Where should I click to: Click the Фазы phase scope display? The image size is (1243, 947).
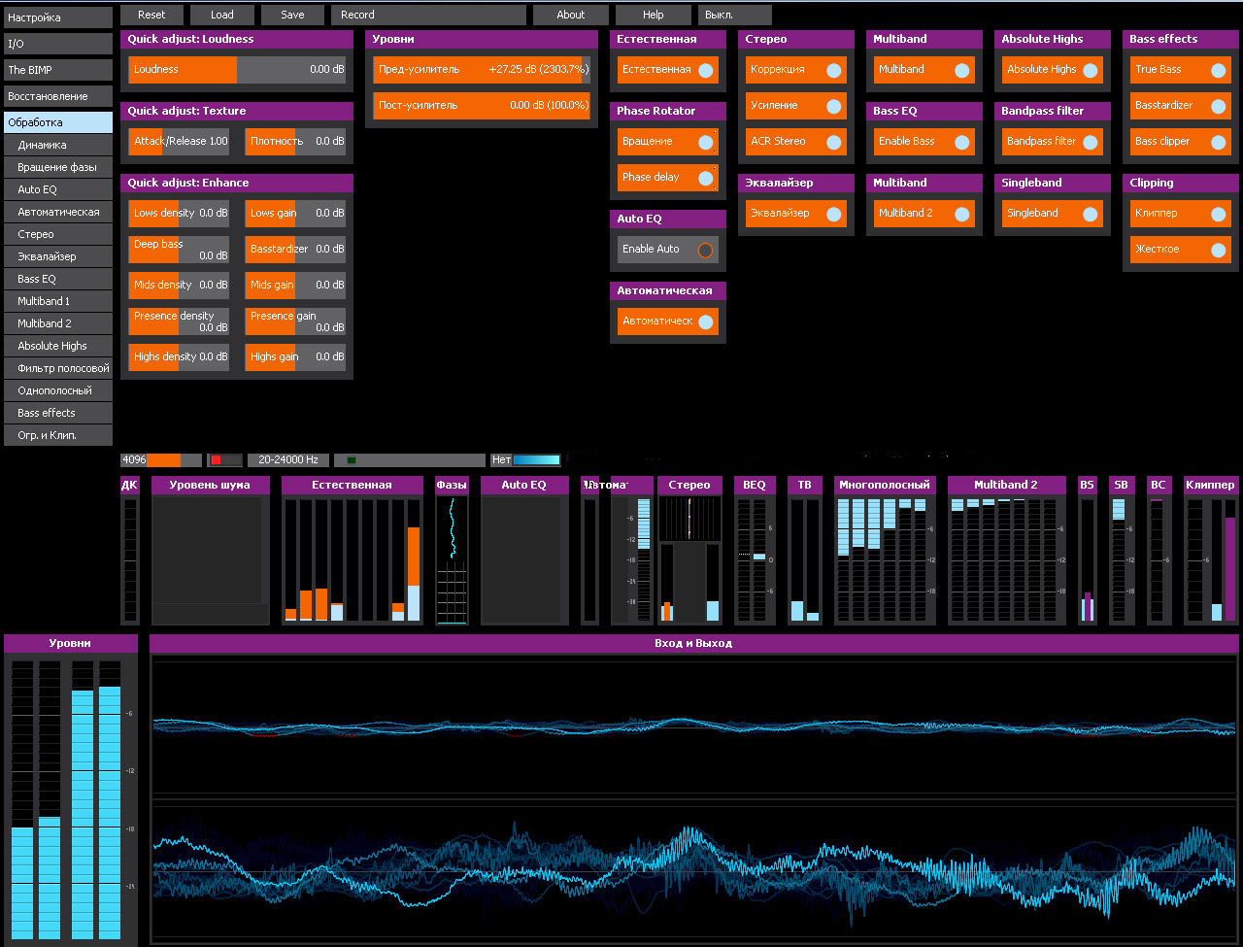pyautogui.click(x=452, y=559)
